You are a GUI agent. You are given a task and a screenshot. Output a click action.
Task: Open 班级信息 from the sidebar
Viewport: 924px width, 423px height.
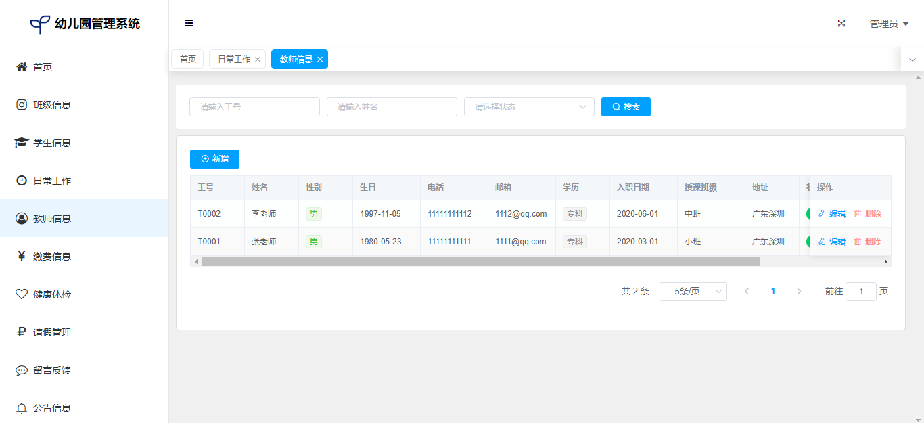51,105
